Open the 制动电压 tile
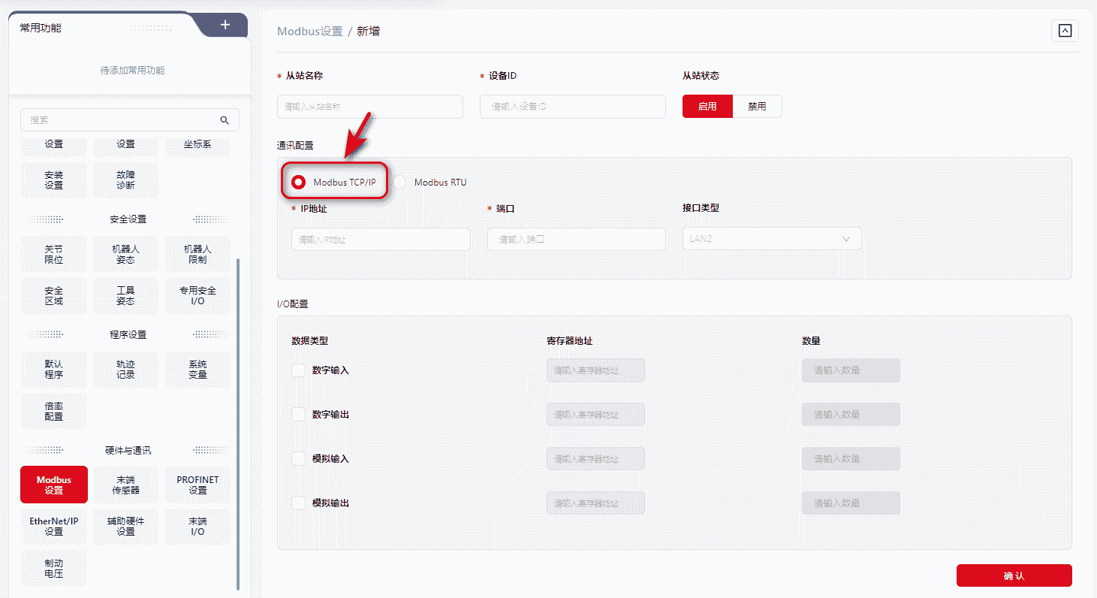The image size is (1097, 598). (x=54, y=568)
